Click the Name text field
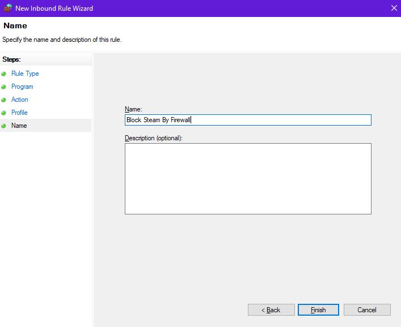The image size is (401, 327). click(248, 120)
